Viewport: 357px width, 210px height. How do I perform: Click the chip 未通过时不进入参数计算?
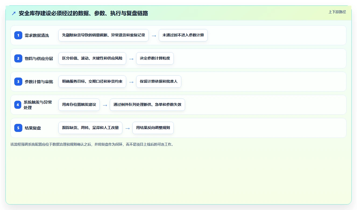click(183, 35)
